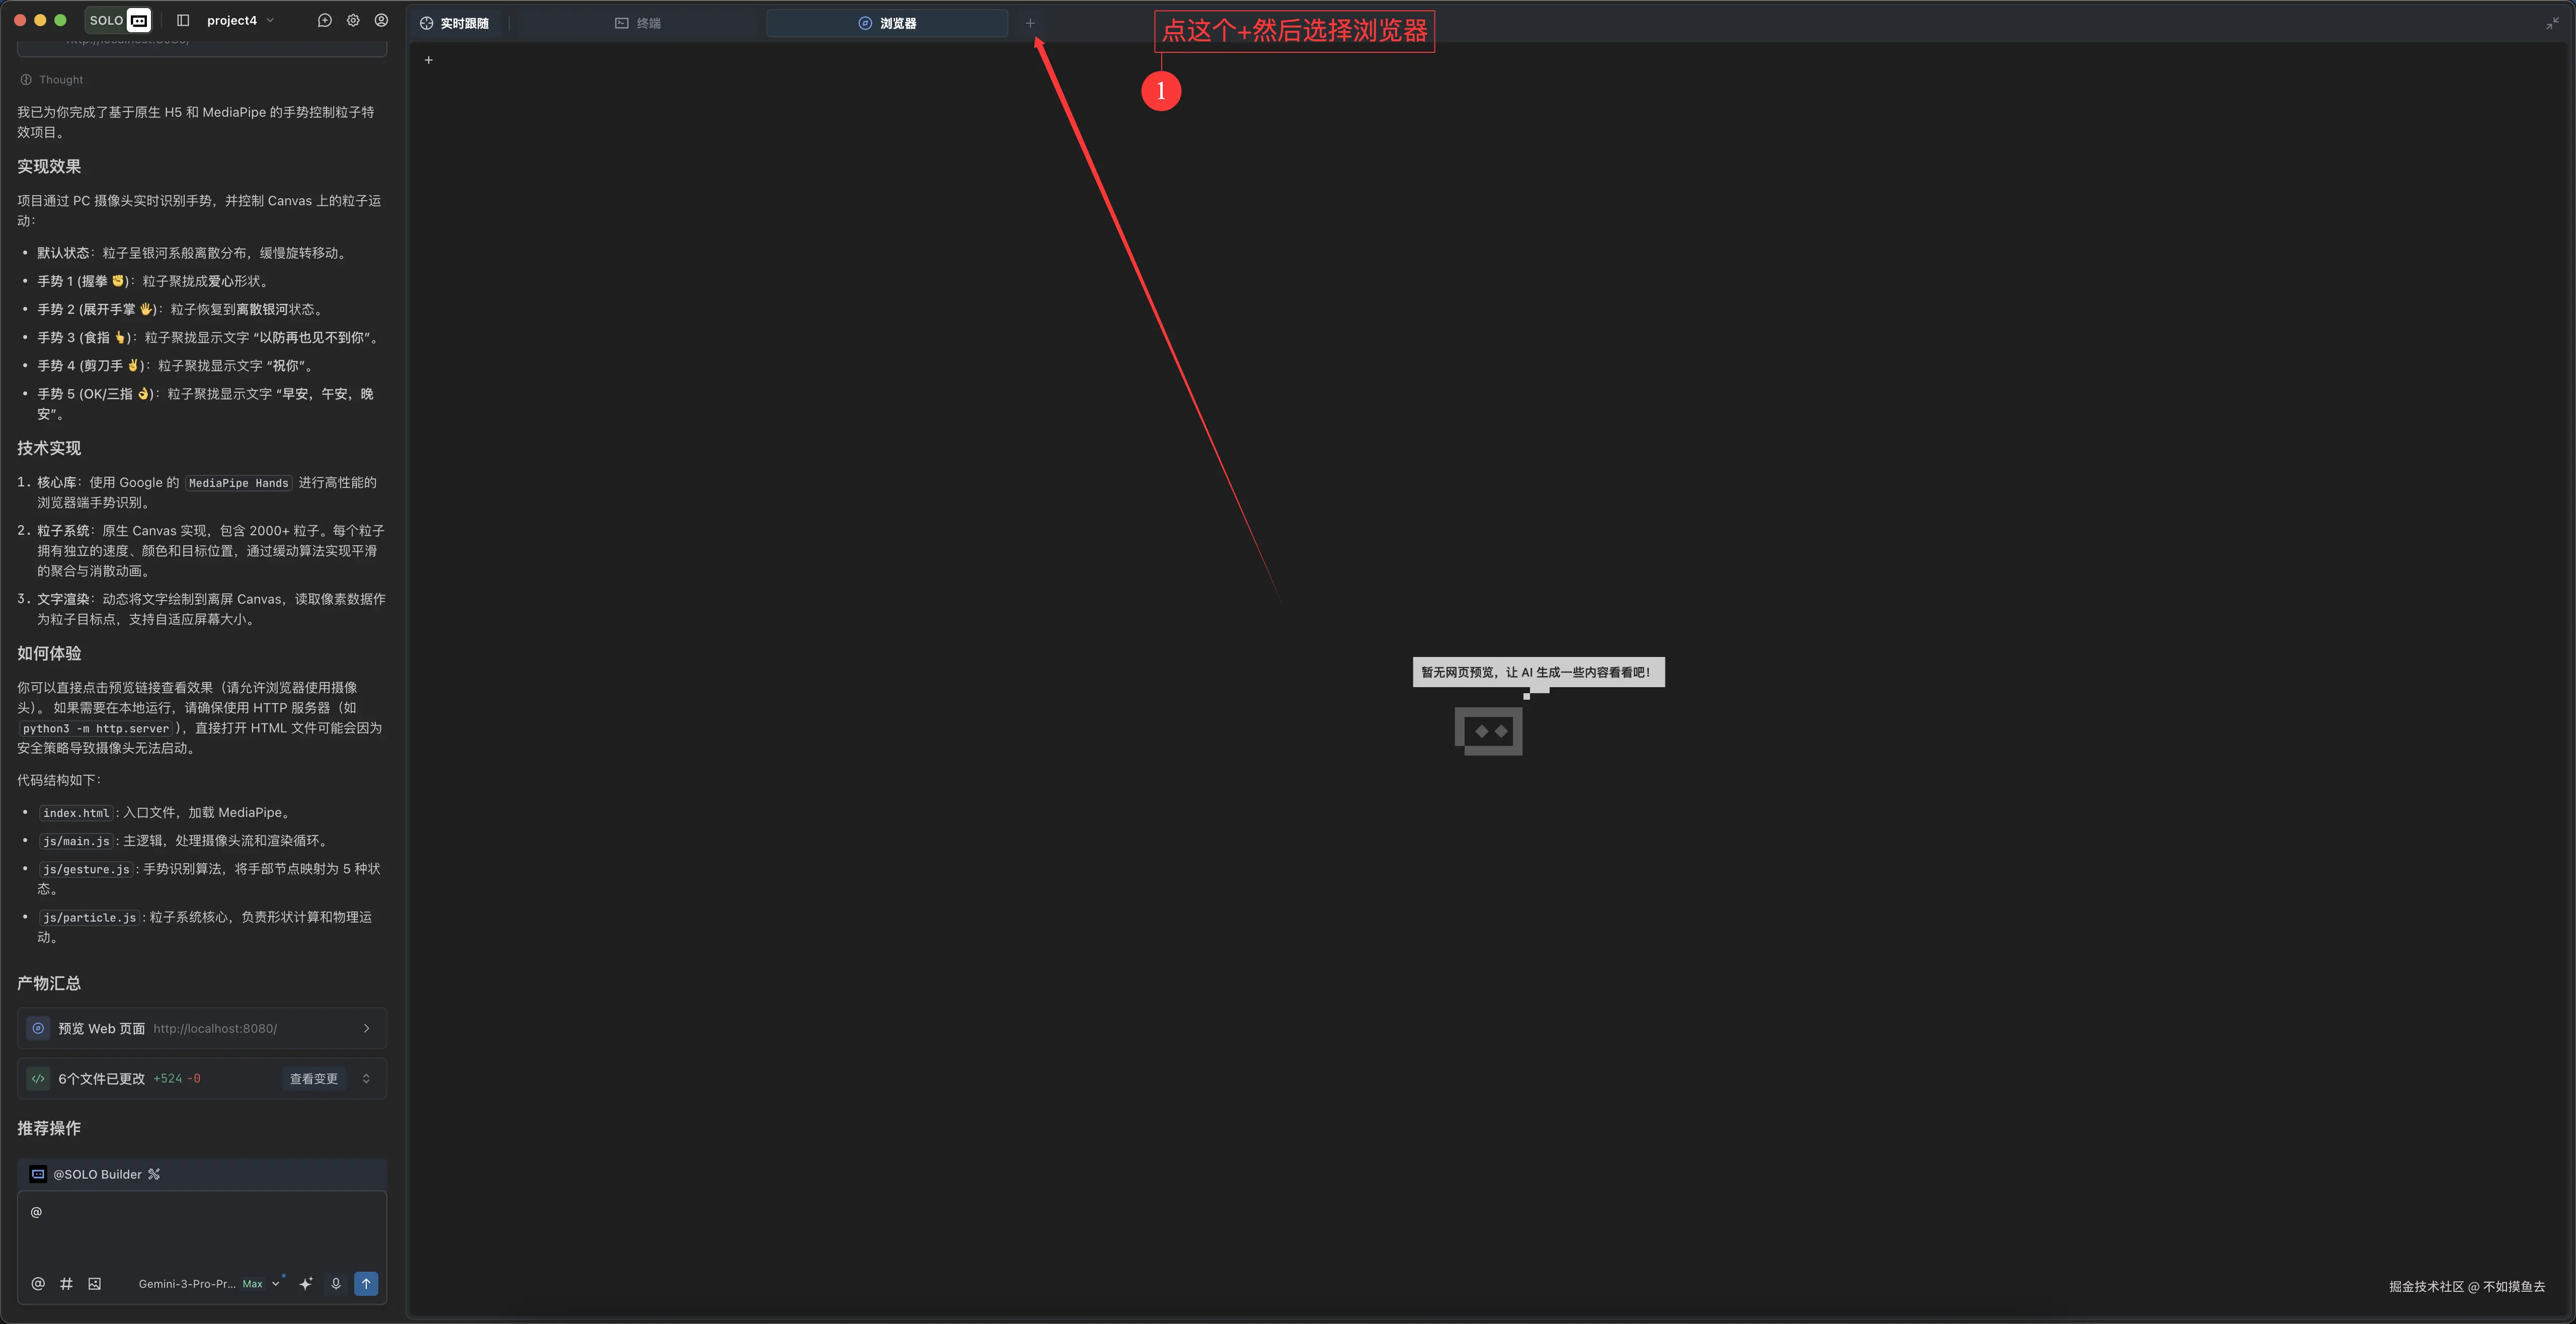Open settings gear in top bar
This screenshot has height=1324, width=2576.
(353, 20)
